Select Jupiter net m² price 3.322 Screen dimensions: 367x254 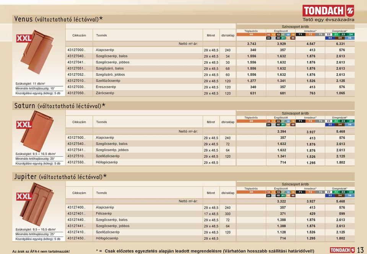282,201
